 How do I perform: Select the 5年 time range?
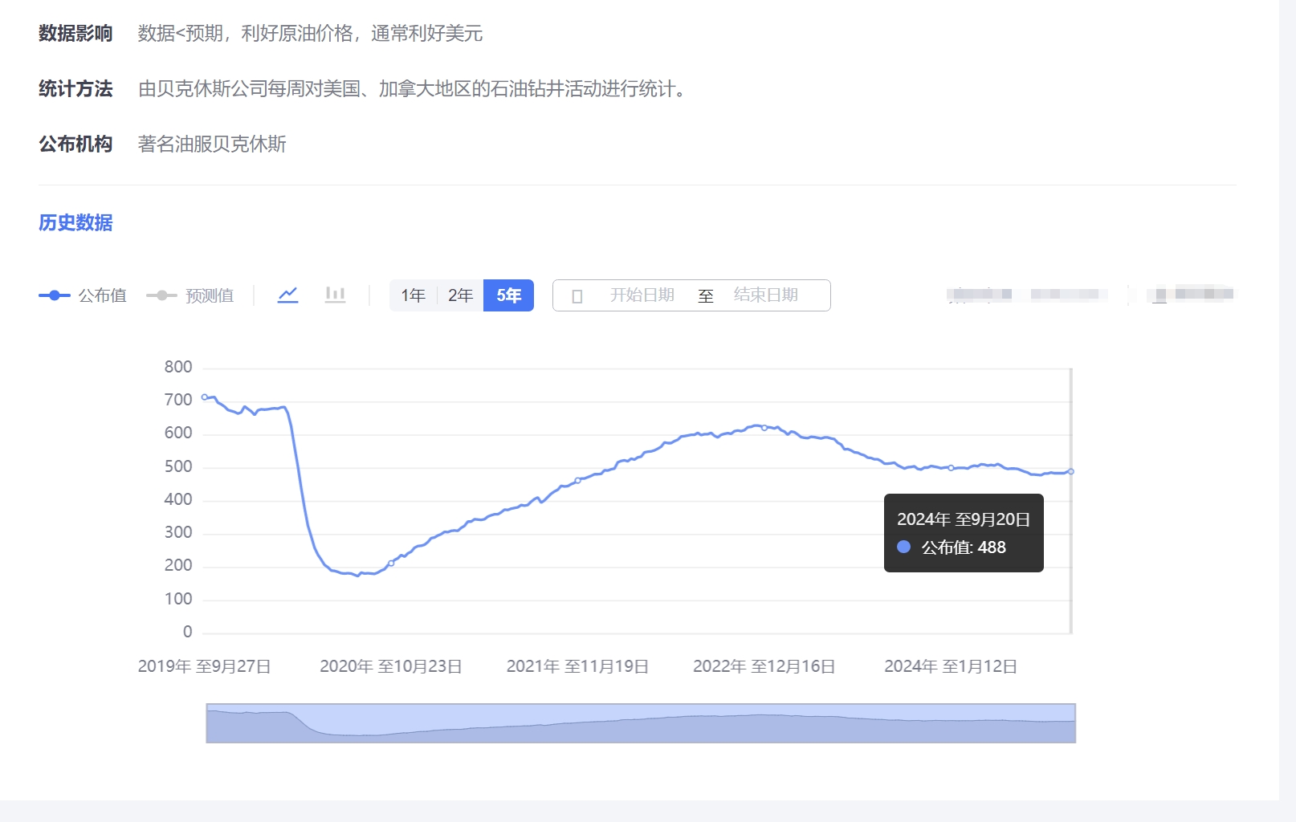coord(508,295)
